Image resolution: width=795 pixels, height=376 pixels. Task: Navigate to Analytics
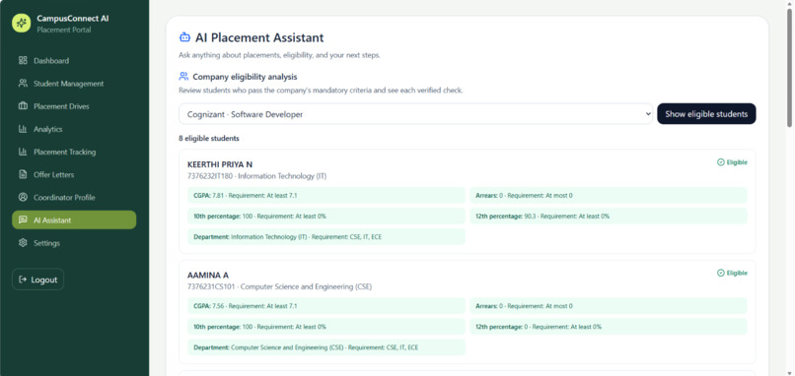click(x=74, y=129)
